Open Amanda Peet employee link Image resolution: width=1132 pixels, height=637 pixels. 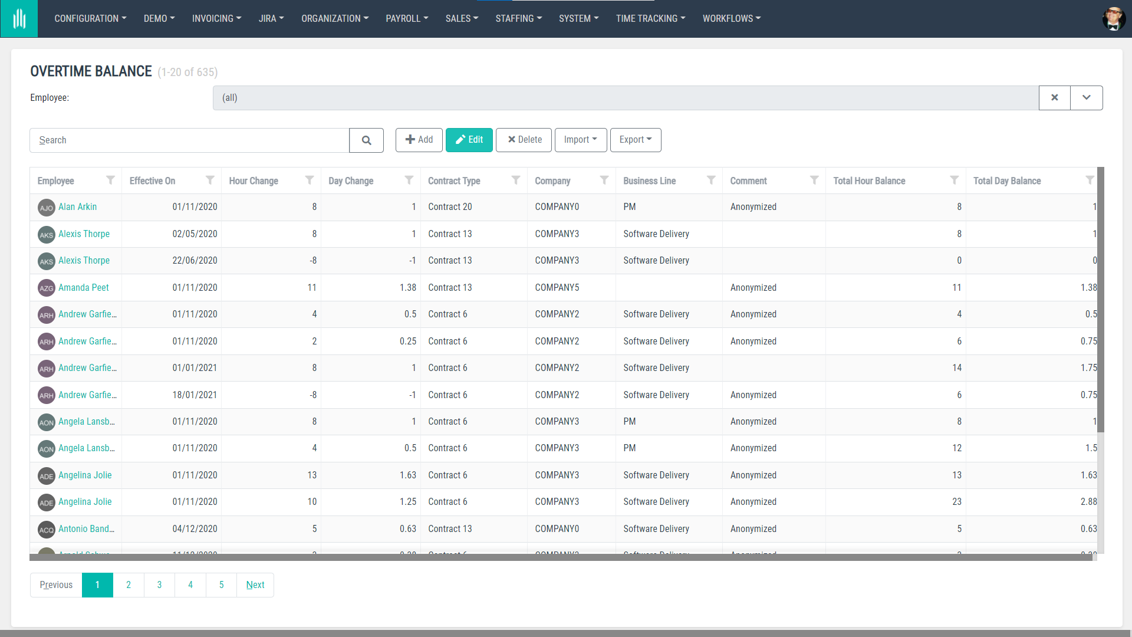pyautogui.click(x=83, y=288)
